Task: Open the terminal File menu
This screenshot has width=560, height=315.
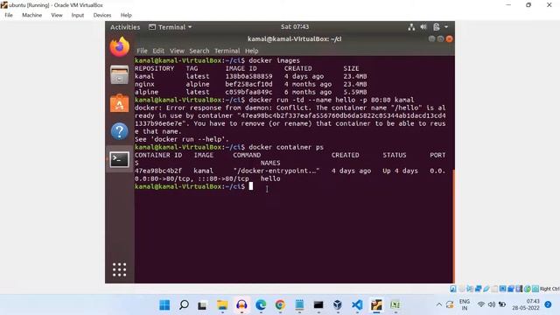Action: (142, 51)
